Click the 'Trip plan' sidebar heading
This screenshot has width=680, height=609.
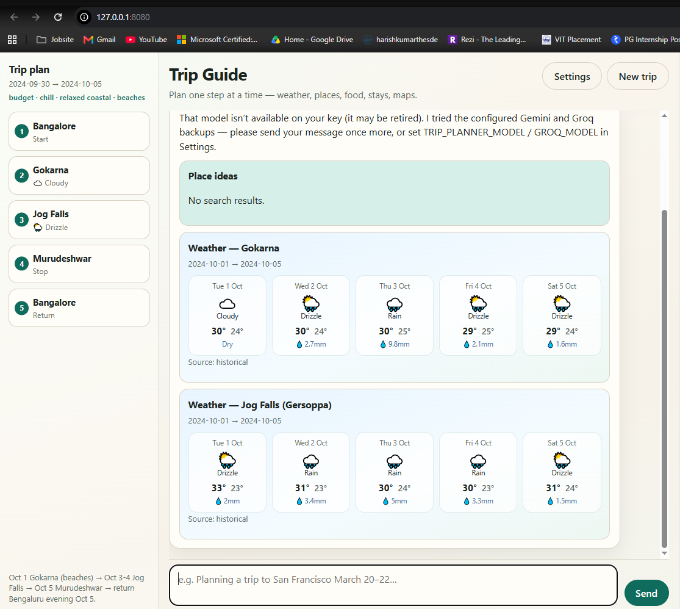coord(29,70)
